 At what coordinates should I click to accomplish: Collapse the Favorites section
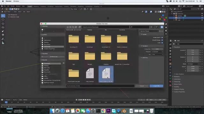tap(45, 54)
